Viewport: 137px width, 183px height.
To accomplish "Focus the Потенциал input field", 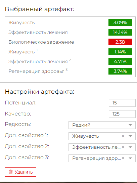I will point(122,103).
